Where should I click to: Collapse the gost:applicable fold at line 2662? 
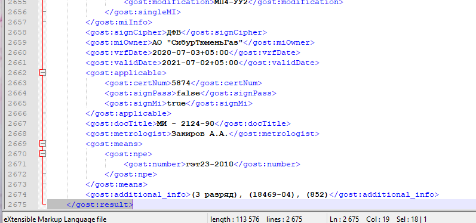[x=43, y=73]
